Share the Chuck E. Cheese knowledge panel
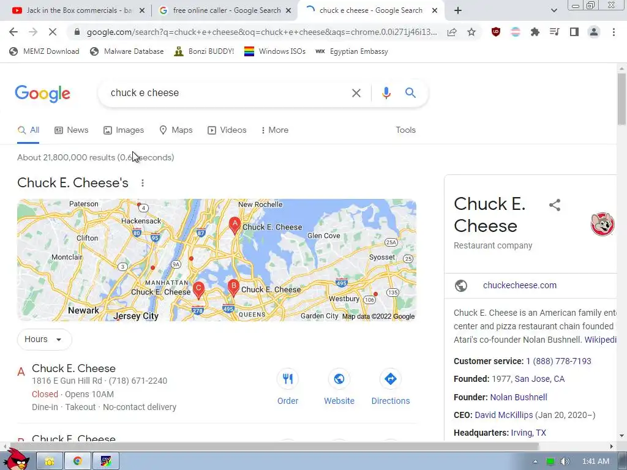 click(x=555, y=205)
